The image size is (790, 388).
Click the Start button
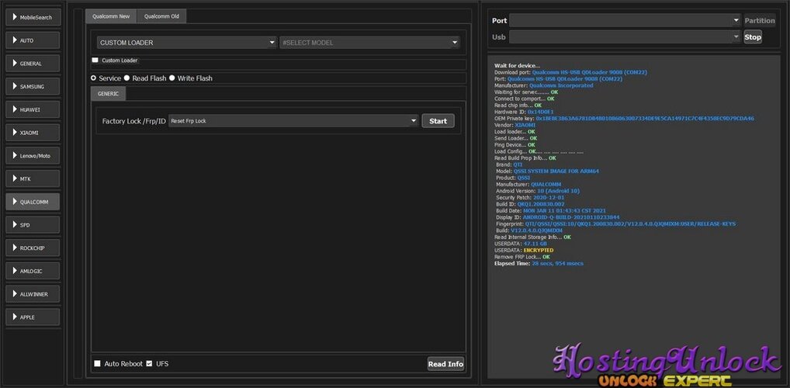(x=438, y=121)
